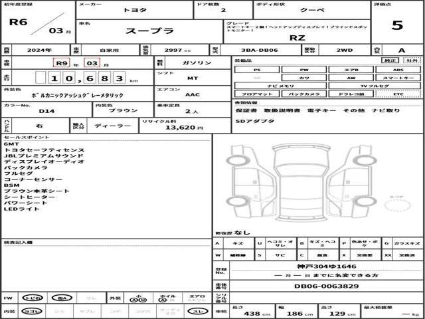Click the スマートキー box
Viewport: 425px width, 319px height.
tap(396, 78)
